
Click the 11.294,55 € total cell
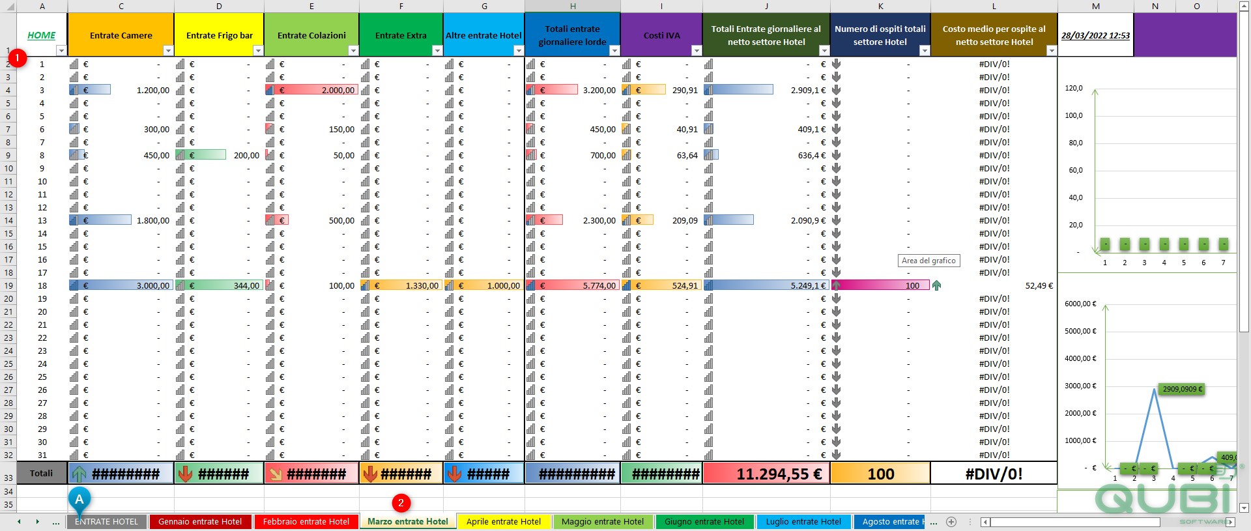pos(766,474)
